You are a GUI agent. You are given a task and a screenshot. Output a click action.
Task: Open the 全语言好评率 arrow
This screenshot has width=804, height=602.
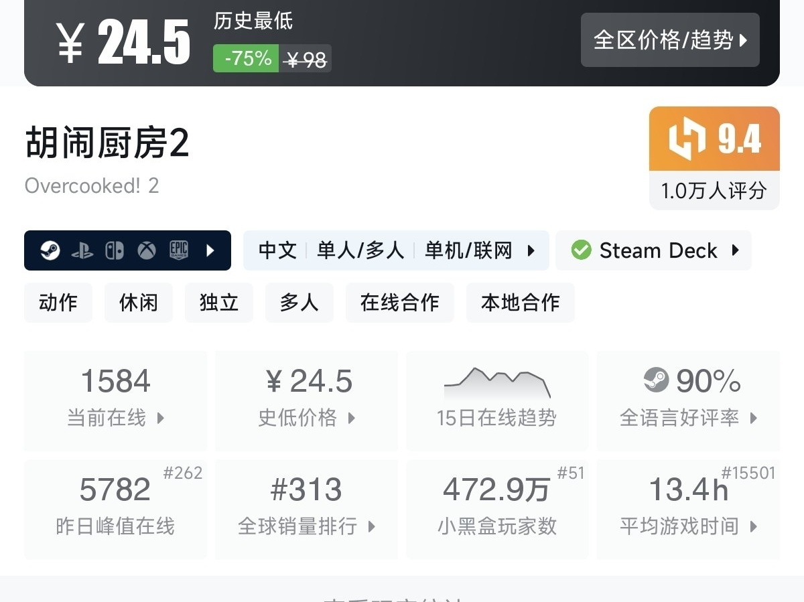pyautogui.click(x=753, y=419)
